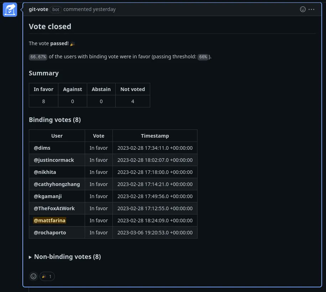The height and width of the screenshot is (292, 326).
Task: Click the 'Timestamp' column header
Action: pos(155,136)
